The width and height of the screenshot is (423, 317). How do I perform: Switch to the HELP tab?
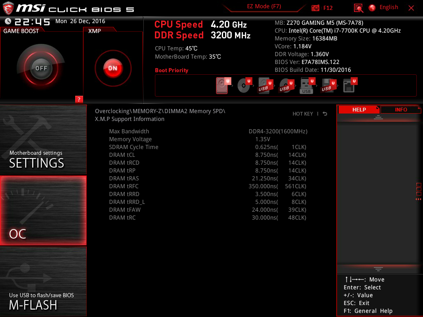pos(359,109)
